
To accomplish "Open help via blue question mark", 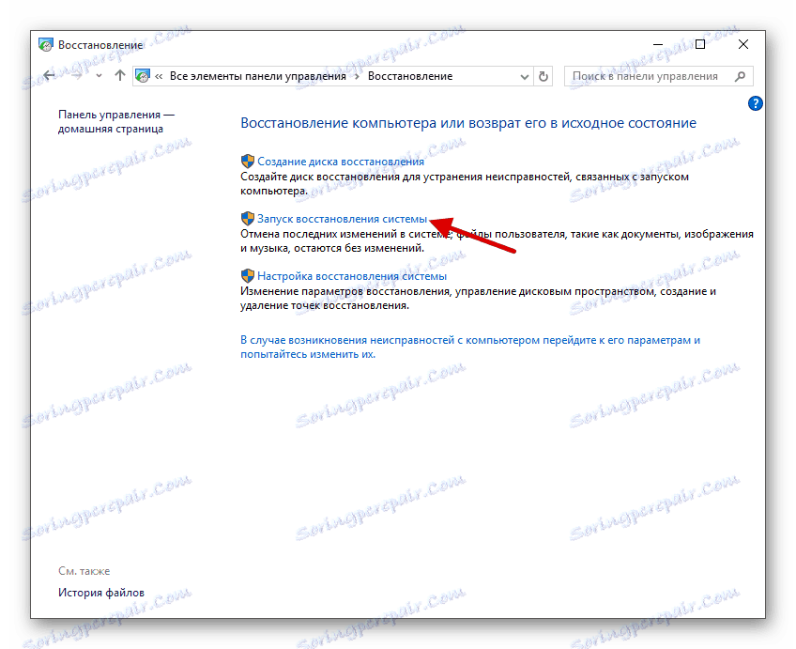I will 755,103.
